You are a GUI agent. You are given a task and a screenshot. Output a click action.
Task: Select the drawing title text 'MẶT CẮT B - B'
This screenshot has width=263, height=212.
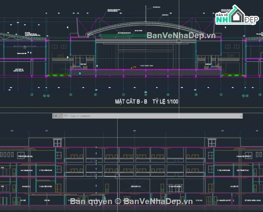tap(131, 102)
